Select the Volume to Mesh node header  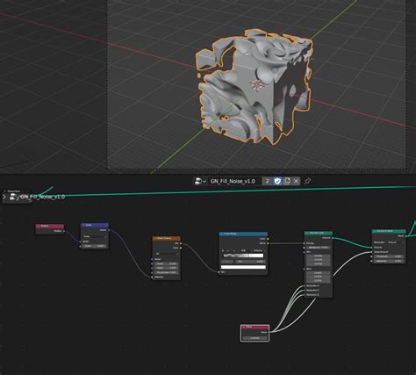pyautogui.click(x=389, y=231)
